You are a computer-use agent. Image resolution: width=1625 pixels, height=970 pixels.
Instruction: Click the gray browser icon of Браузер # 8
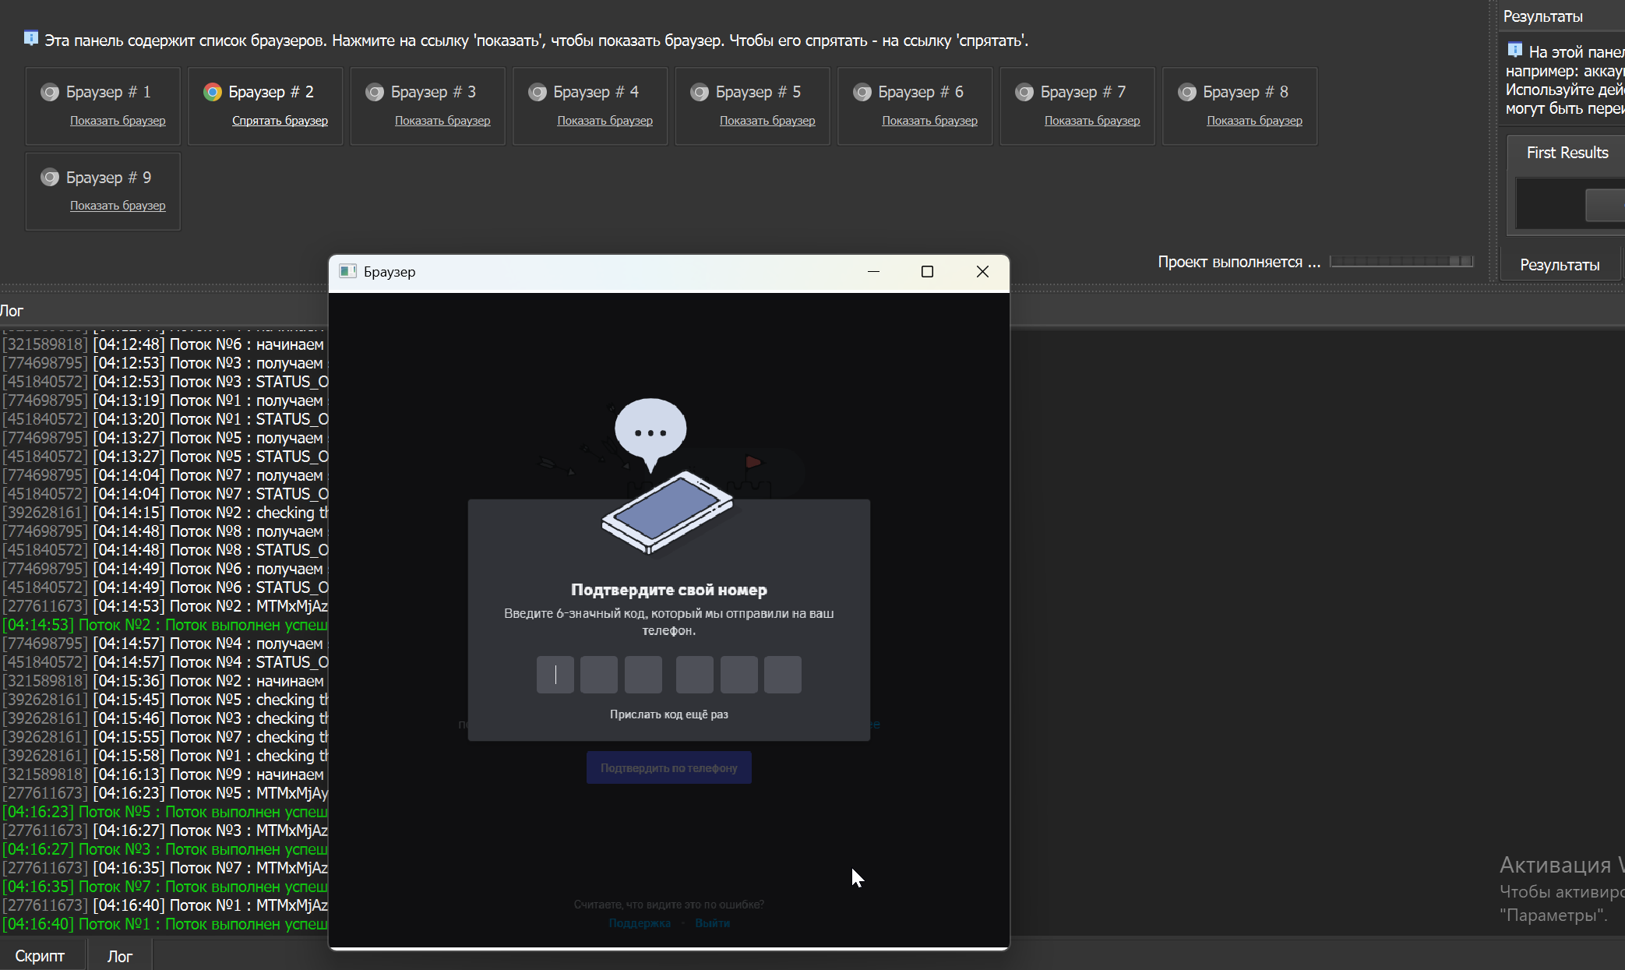pos(1186,92)
